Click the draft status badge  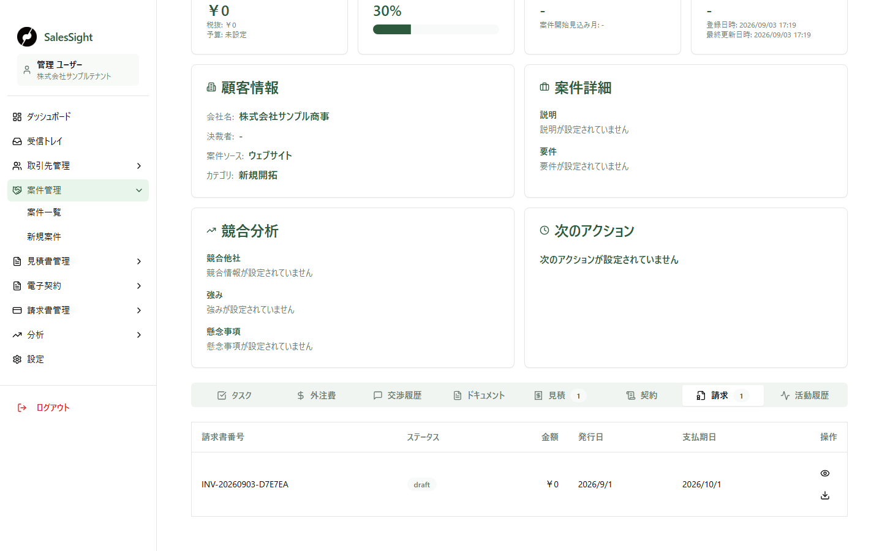[x=422, y=484]
